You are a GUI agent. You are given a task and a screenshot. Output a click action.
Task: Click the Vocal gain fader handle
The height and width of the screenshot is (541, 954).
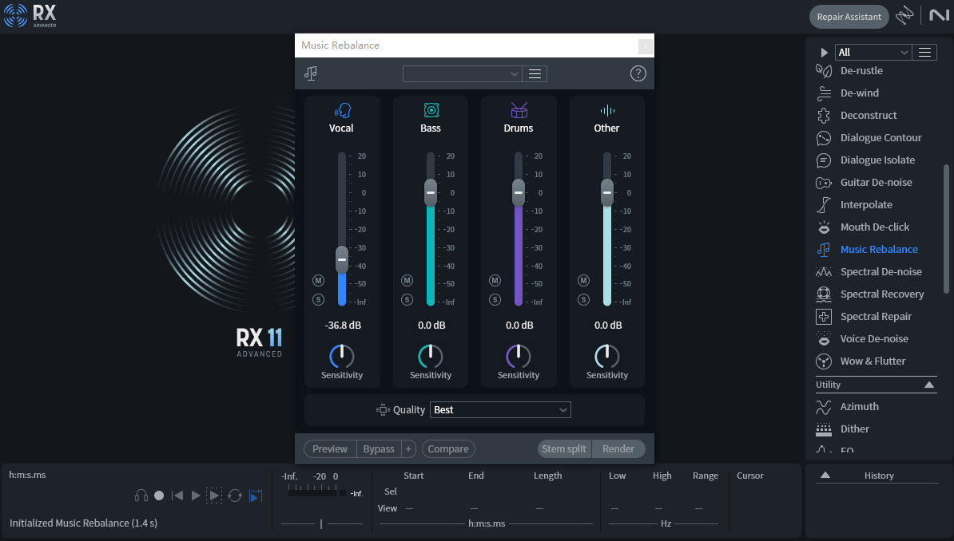tap(342, 259)
